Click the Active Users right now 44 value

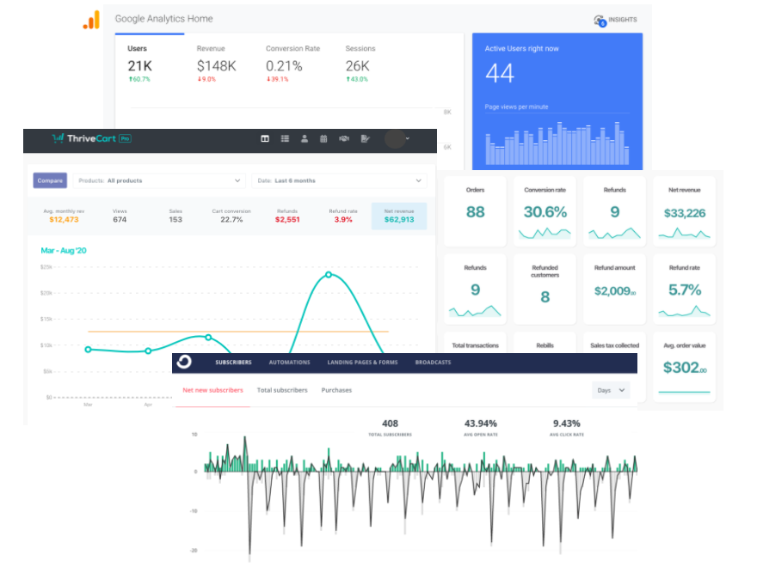tap(500, 73)
